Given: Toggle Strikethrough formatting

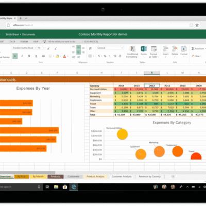Looking at the screenshot, I should coord(43,56).
